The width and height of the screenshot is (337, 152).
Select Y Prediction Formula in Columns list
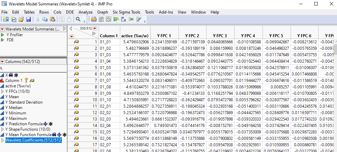point(24,124)
